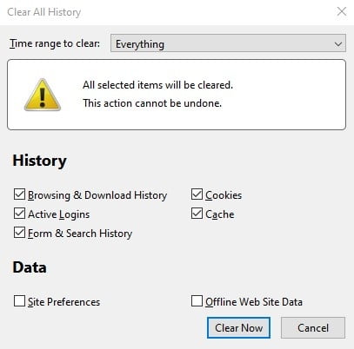354x349 pixels.
Task: Select the Data section heading
Action: point(30,267)
